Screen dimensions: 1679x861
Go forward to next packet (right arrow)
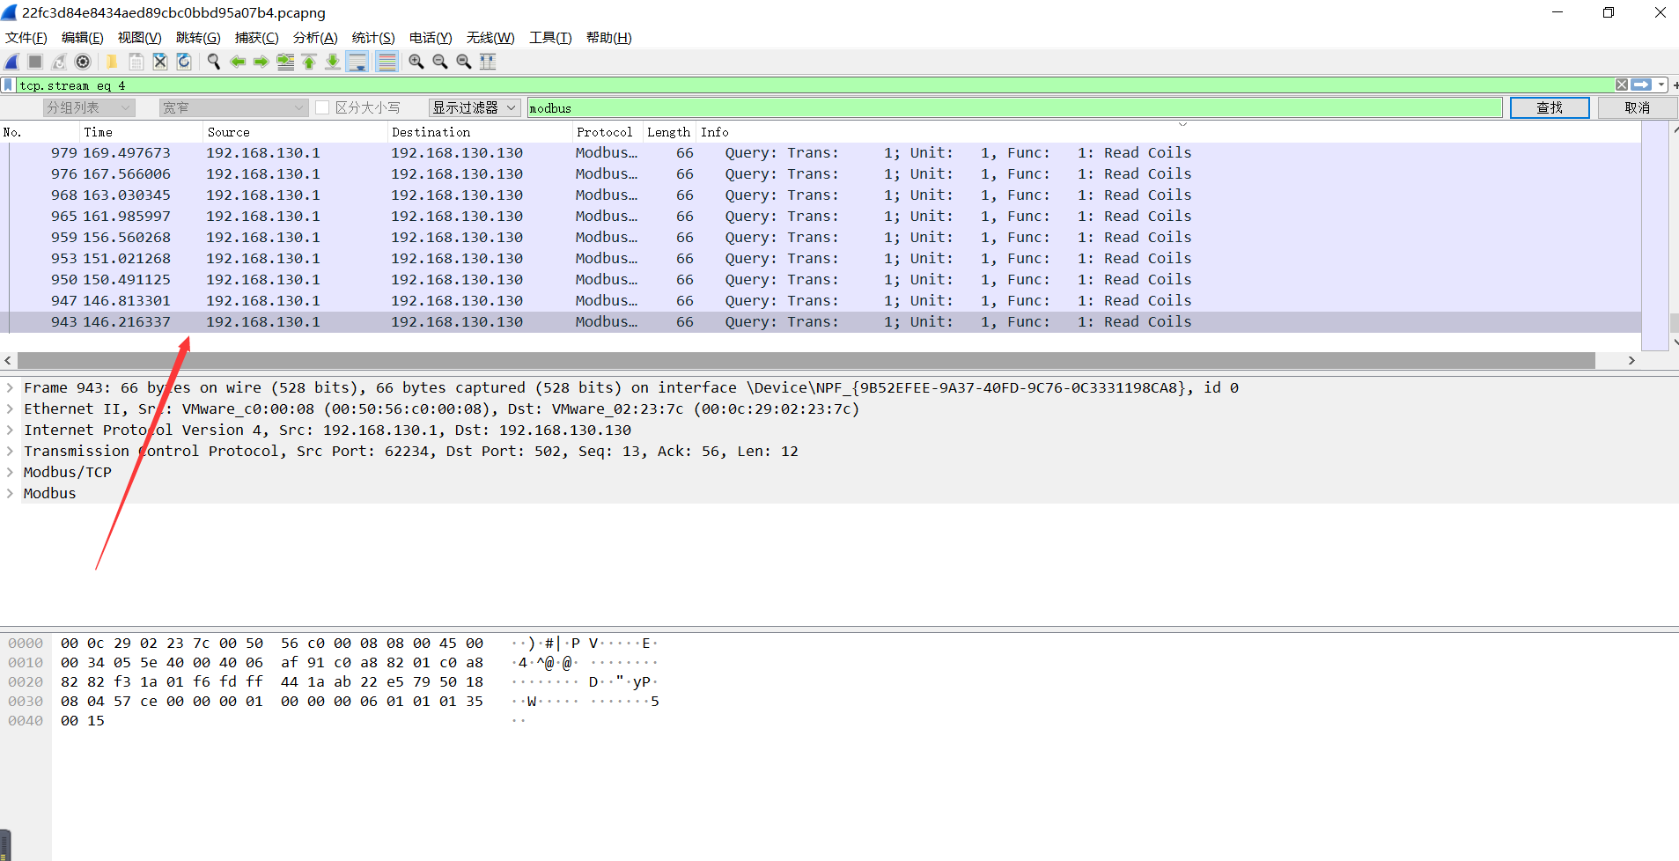[x=261, y=62]
